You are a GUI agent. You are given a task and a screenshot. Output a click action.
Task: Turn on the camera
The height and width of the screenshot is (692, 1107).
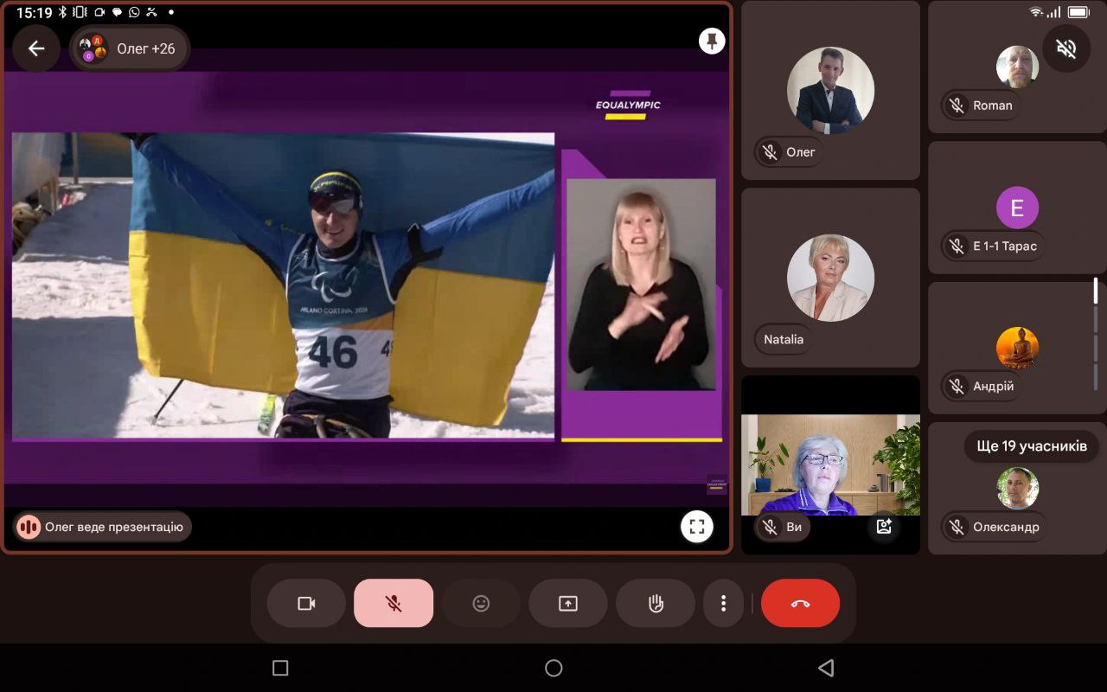click(x=306, y=603)
